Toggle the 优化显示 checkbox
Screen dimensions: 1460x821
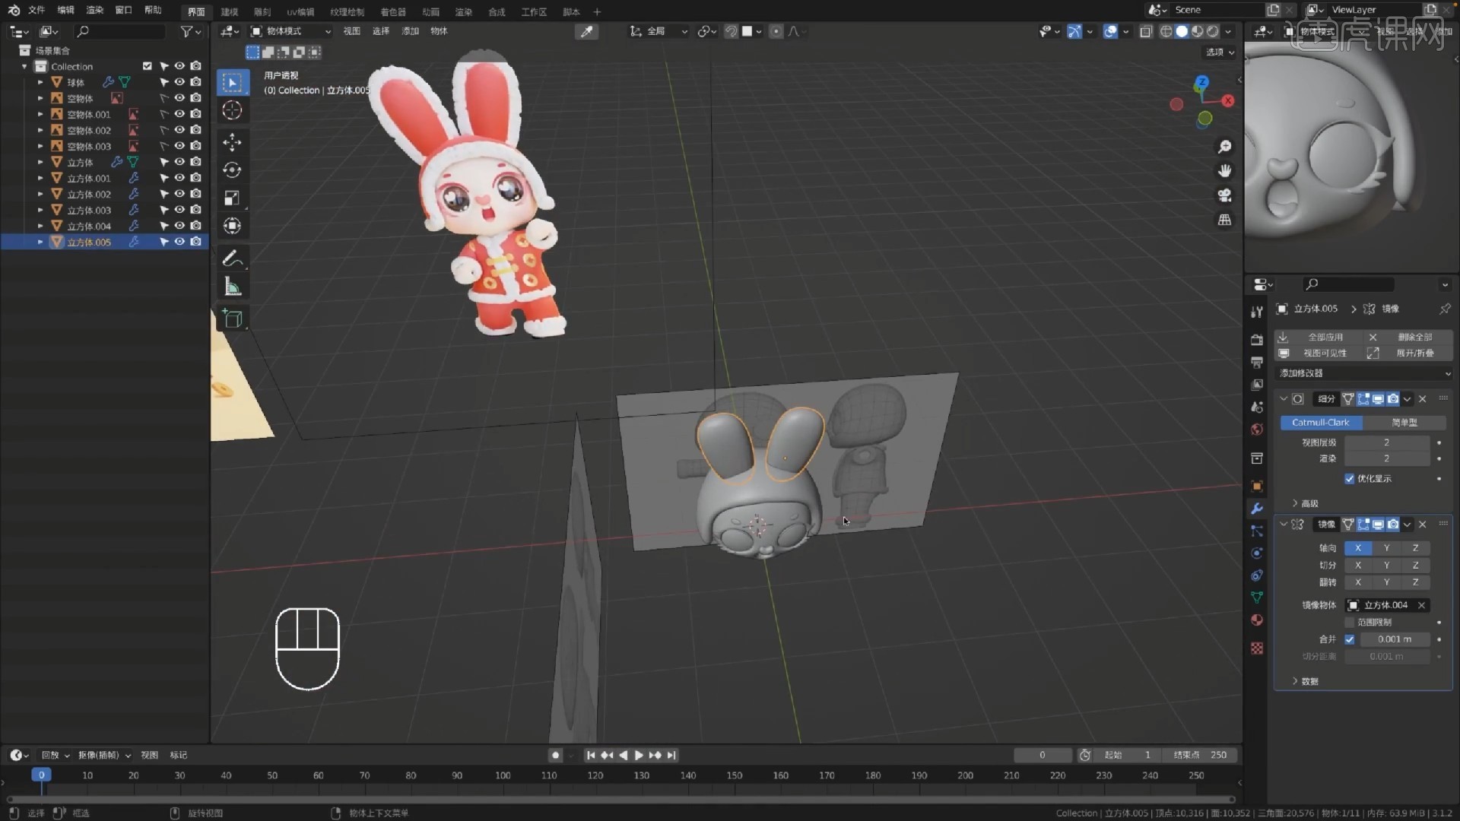point(1350,479)
